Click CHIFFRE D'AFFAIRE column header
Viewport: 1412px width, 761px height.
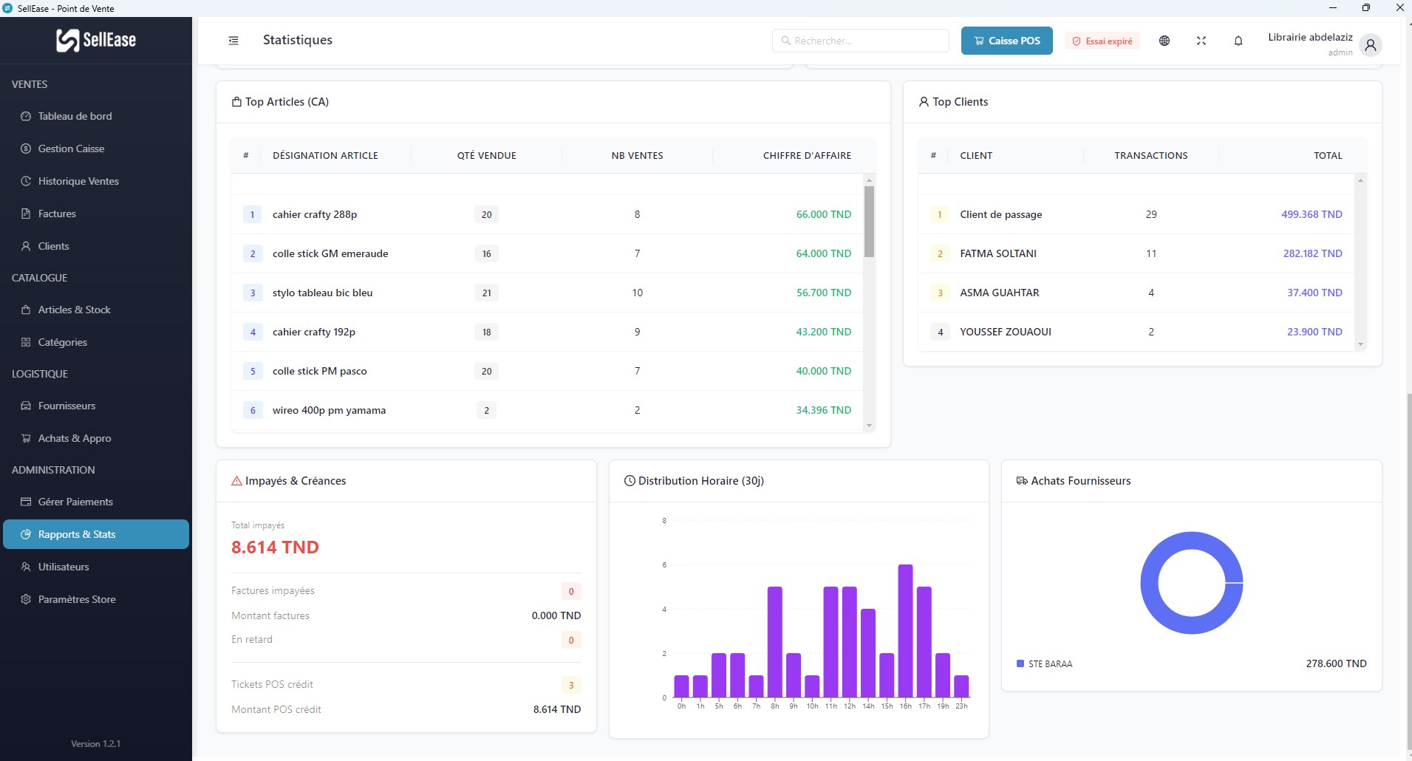coord(807,155)
